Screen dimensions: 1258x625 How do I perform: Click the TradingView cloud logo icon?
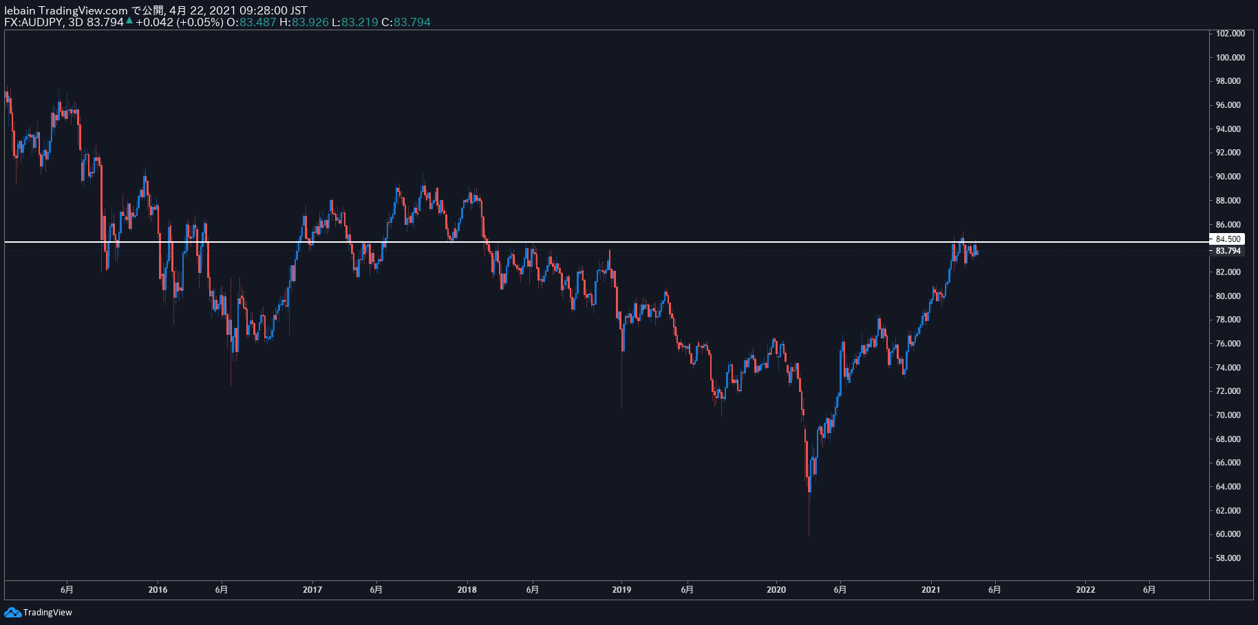tap(12, 612)
